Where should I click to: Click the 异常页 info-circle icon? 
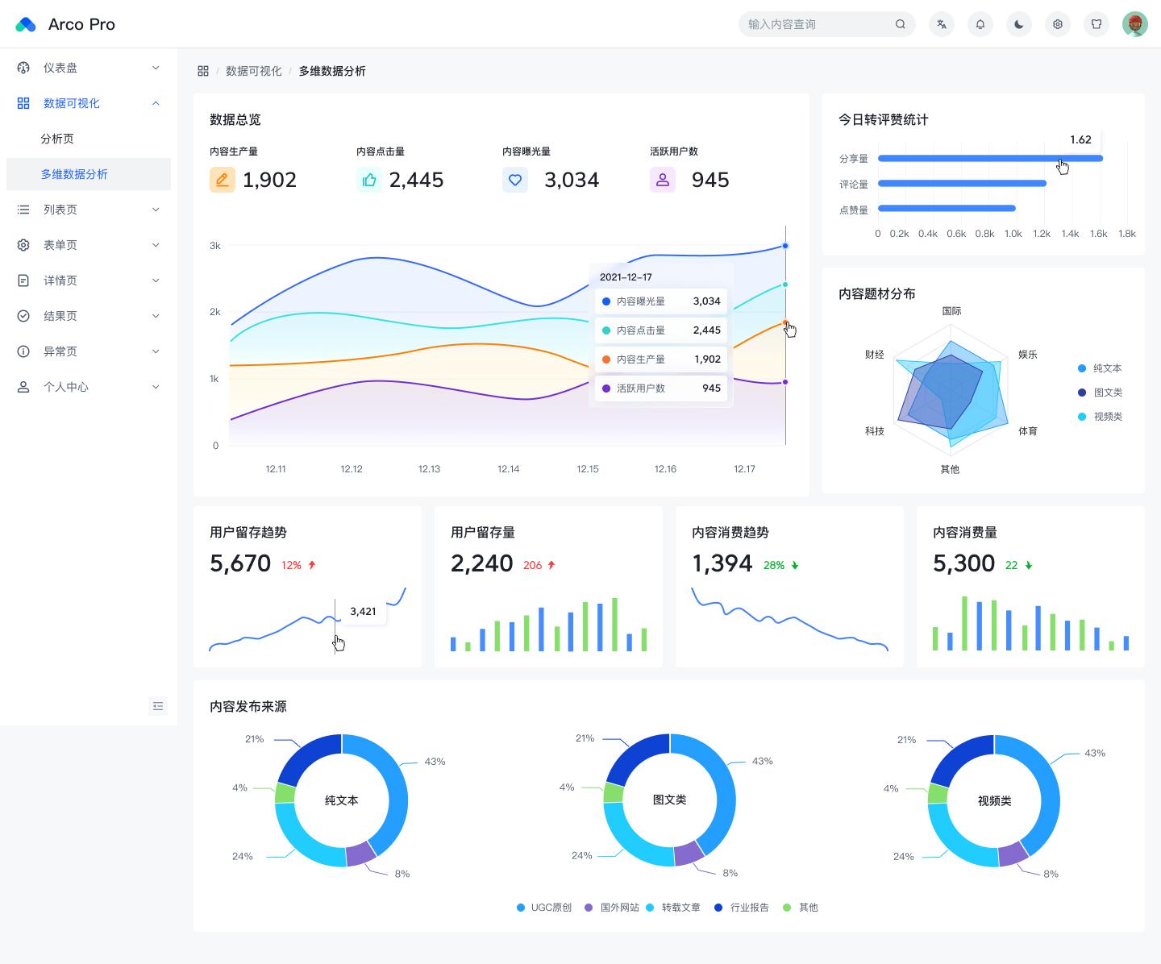click(x=23, y=351)
